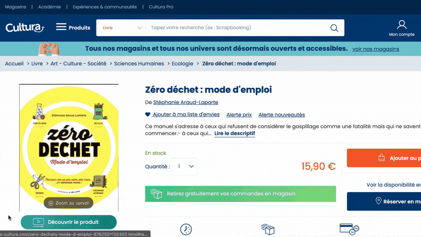Image resolution: width=421 pixels, height=237 pixels.
Task: Go to Livre breadcrumb
Action: click(x=37, y=63)
